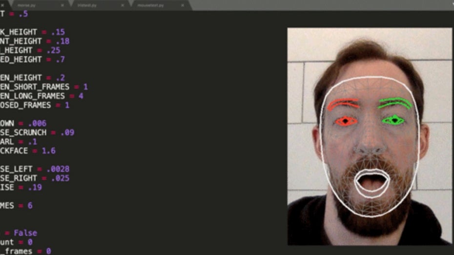
Task: Close the morse.py tab
Action: click(x=62, y=5)
